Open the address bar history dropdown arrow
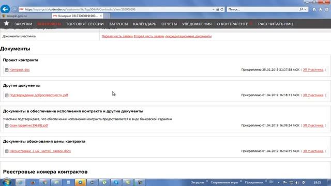Image resolution: width=331 pixels, height=186 pixels. tap(214, 9)
